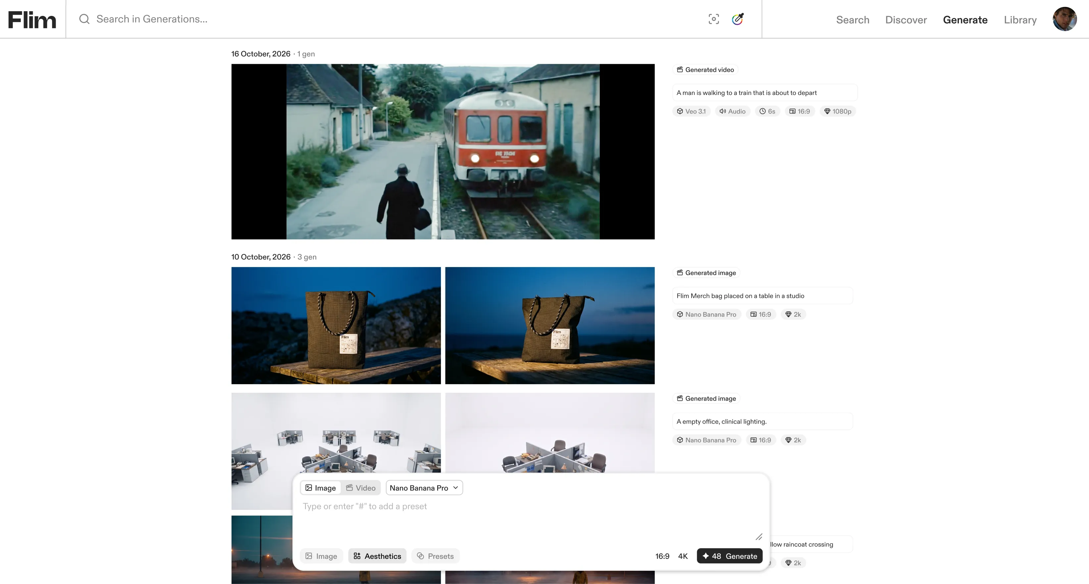1089x584 pixels.
Task: Open the Nano Banana Pro model dropdown
Action: coord(424,488)
